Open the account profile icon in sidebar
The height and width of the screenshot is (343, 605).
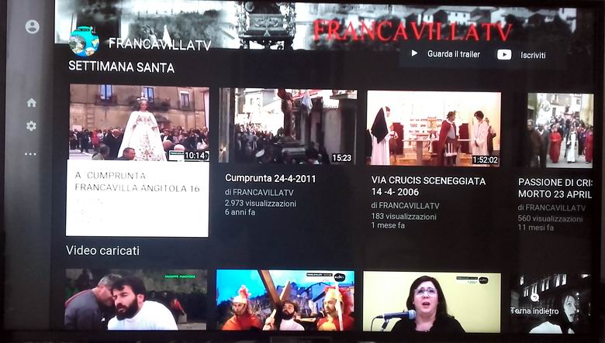(32, 26)
